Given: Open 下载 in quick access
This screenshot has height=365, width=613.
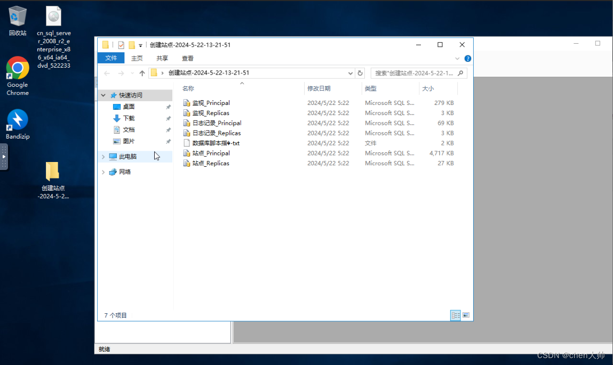Looking at the screenshot, I should point(129,118).
